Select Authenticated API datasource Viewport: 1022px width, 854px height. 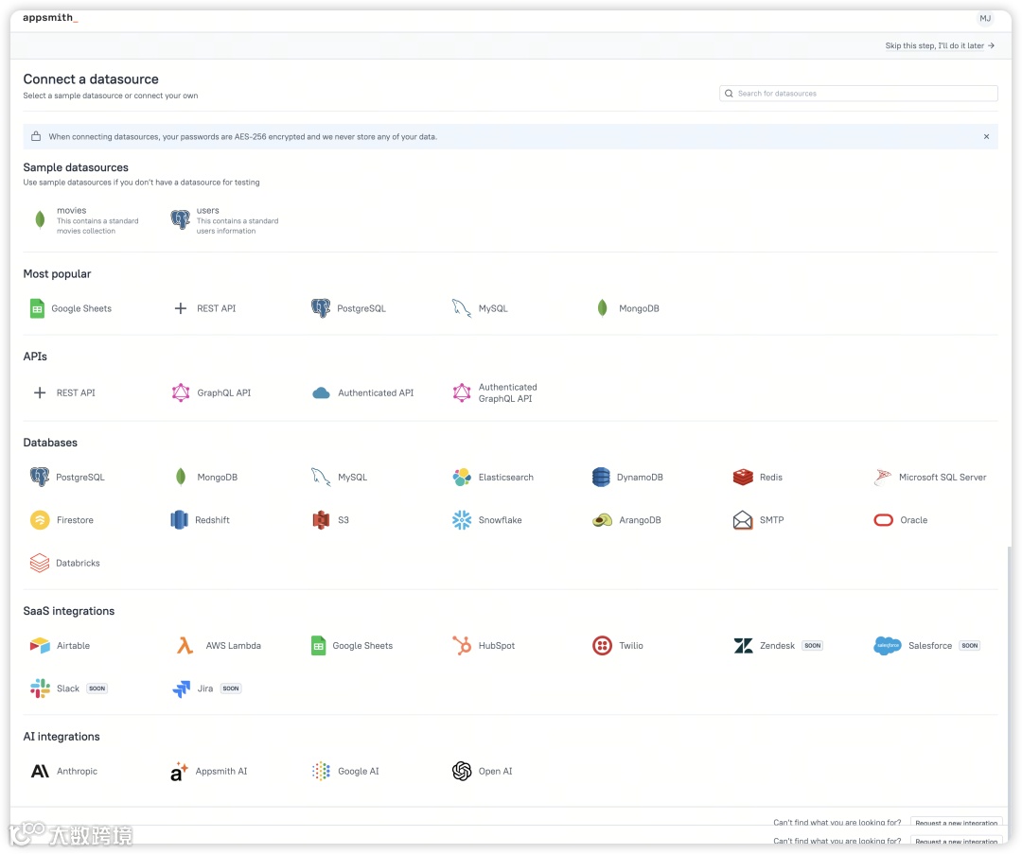(x=363, y=392)
